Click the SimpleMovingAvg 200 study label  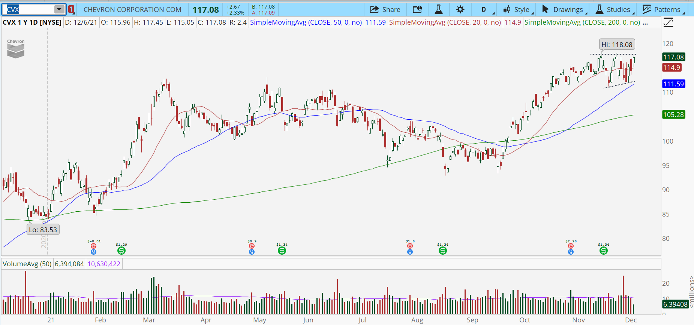(582, 22)
